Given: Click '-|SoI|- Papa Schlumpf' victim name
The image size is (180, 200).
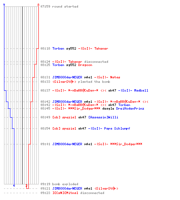Looking at the screenshot, I should pyautogui.click(x=109, y=128).
